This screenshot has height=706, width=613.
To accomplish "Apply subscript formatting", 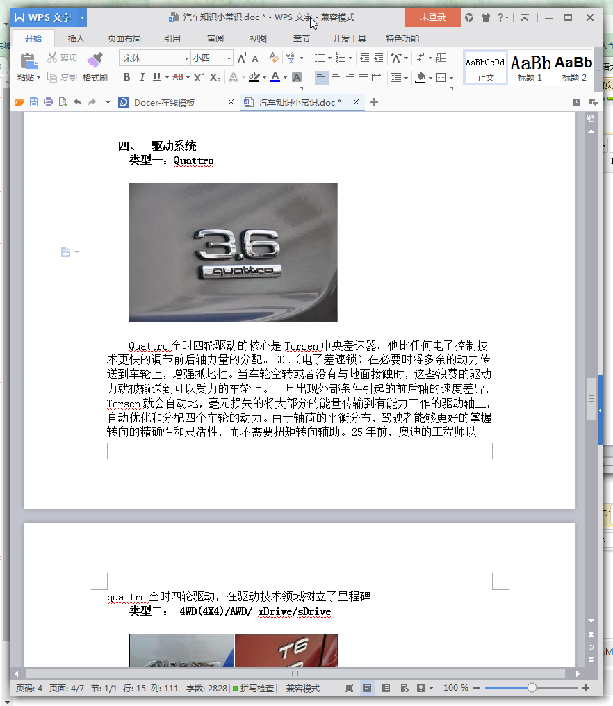I will pos(215,77).
